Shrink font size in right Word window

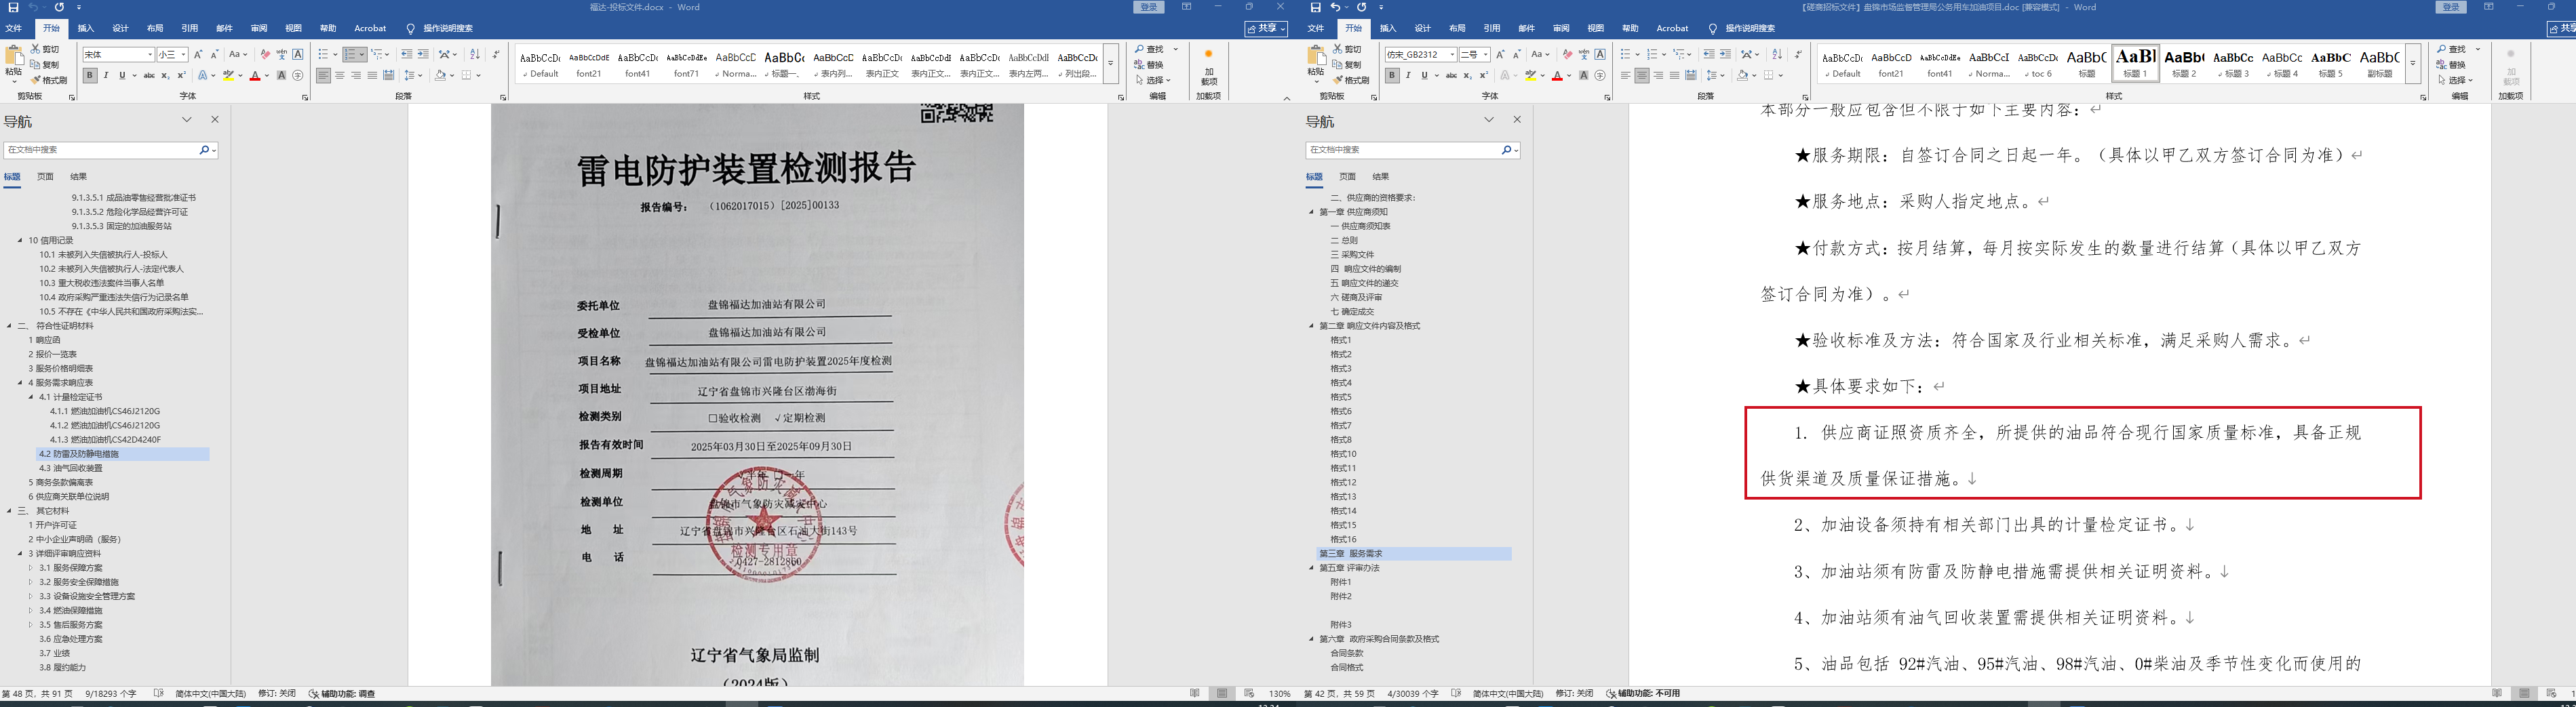tap(1516, 54)
